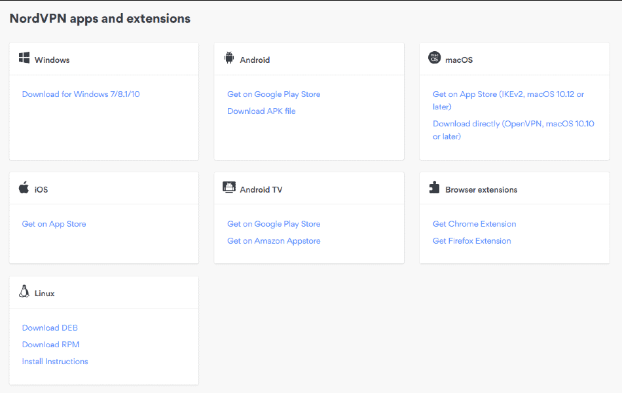Screen dimensions: 622x393
Task: Click the Android TV card heading text
Action: tap(261, 190)
